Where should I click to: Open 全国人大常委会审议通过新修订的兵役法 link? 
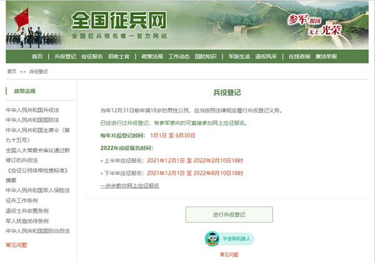point(37,155)
